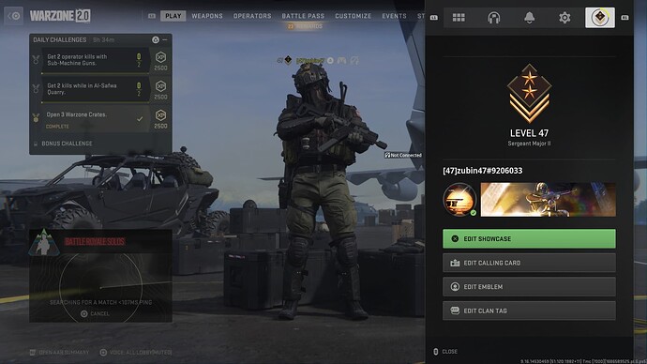Screen dimensions: 647x364
Task: Click "Searching for a match" status text
Action: coord(100,302)
